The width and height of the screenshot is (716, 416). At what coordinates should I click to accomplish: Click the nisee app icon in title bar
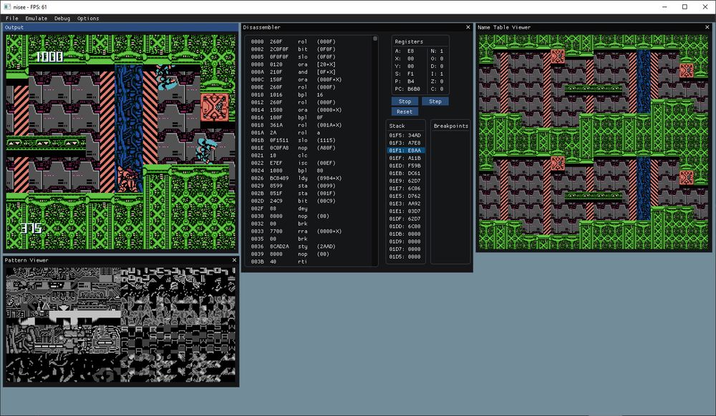pyautogui.click(x=7, y=7)
